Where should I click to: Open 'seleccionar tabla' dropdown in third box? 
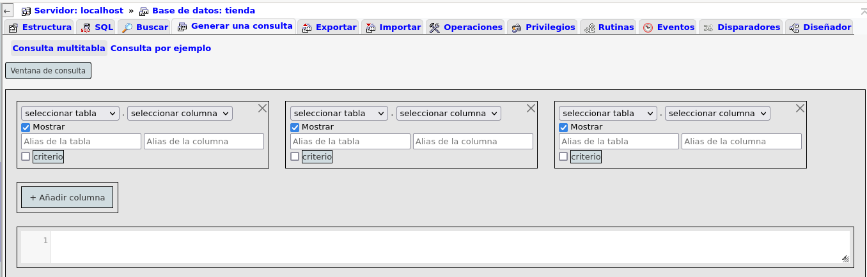tap(607, 113)
